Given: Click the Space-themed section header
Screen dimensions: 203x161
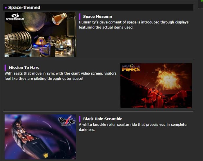Looking at the screenshot, I should pyautogui.click(x=98, y=7).
